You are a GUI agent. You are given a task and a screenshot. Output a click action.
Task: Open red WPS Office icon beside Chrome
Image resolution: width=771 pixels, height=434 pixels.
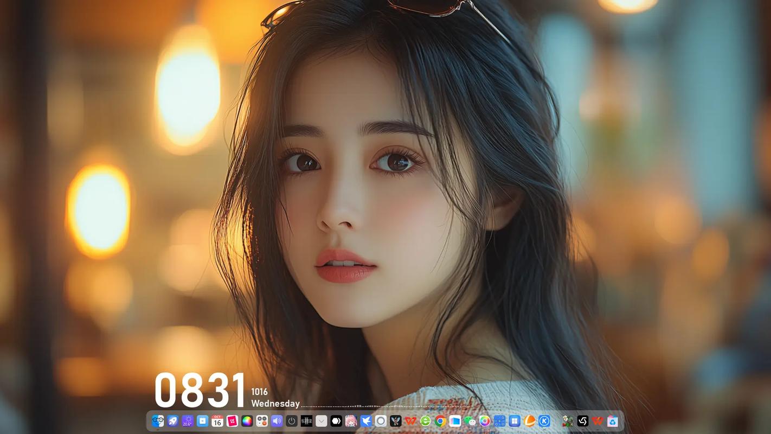410,421
